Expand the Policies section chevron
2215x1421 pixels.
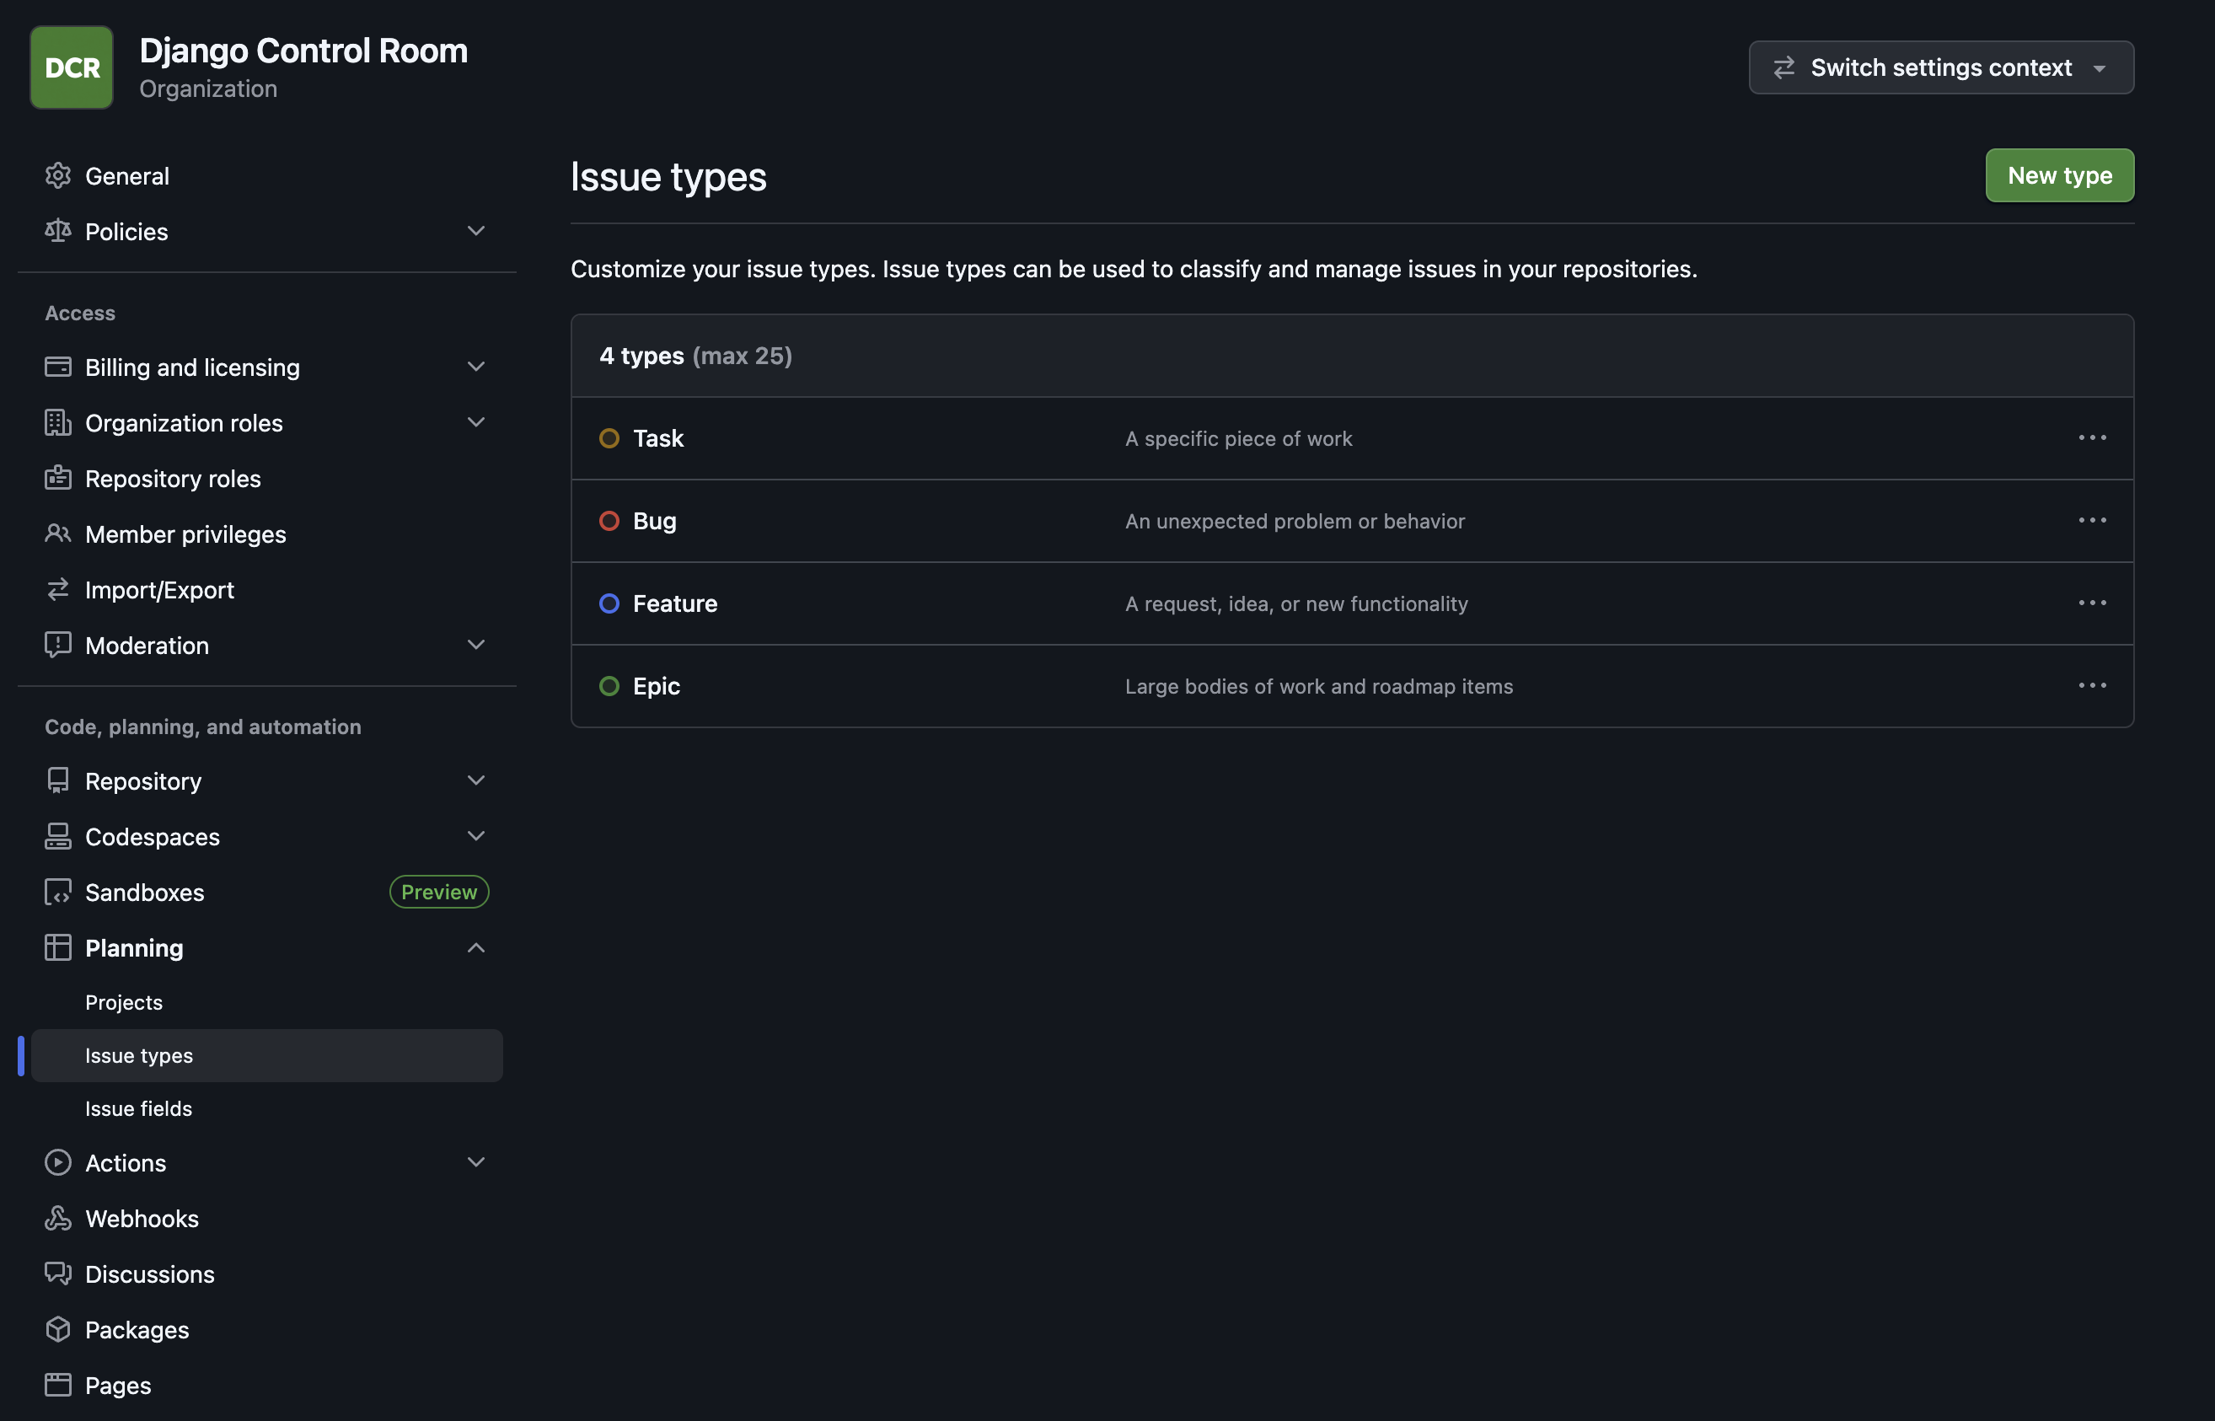476,231
